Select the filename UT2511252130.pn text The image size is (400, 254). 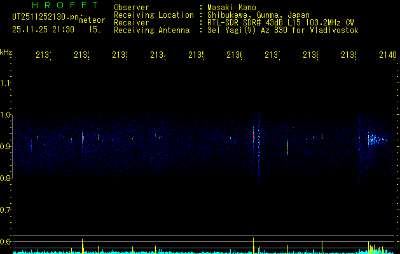pyautogui.click(x=46, y=17)
